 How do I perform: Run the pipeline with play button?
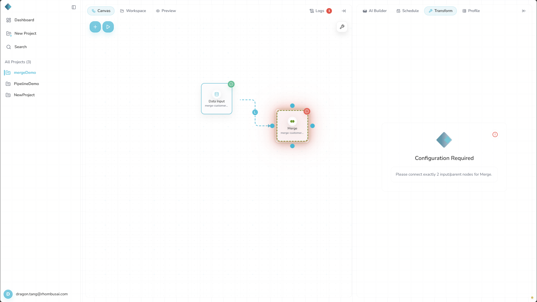[108, 27]
